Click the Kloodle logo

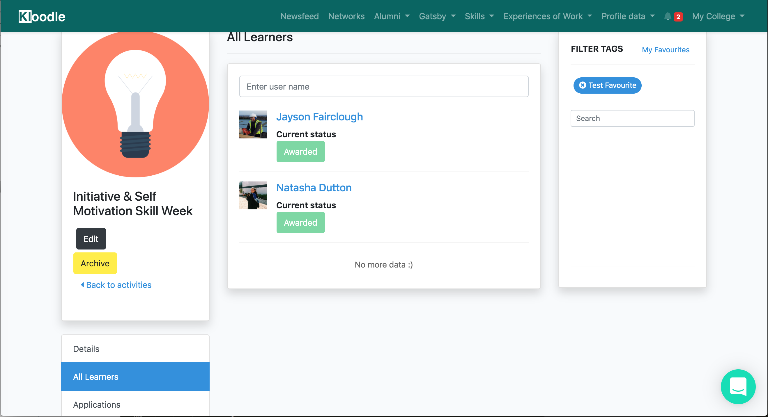tap(42, 16)
